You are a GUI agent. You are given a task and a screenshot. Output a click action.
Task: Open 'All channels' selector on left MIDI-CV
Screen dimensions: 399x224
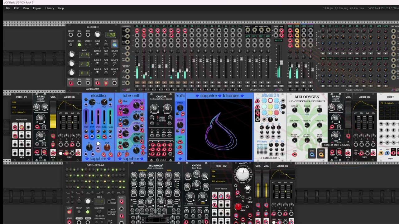pos(22,112)
